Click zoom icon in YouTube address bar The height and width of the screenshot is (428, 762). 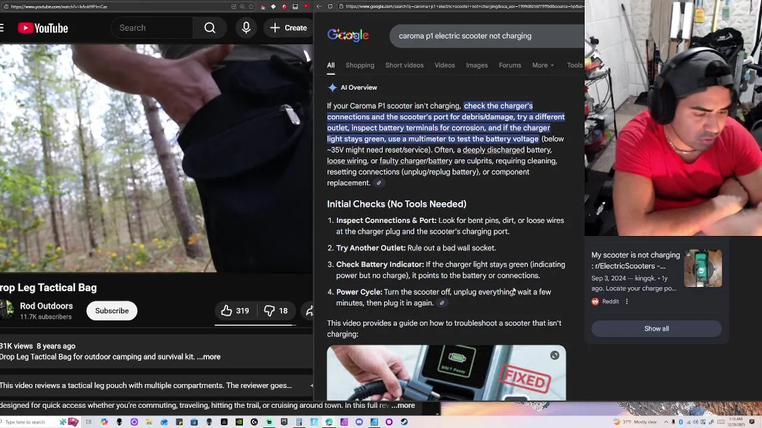coord(243,7)
